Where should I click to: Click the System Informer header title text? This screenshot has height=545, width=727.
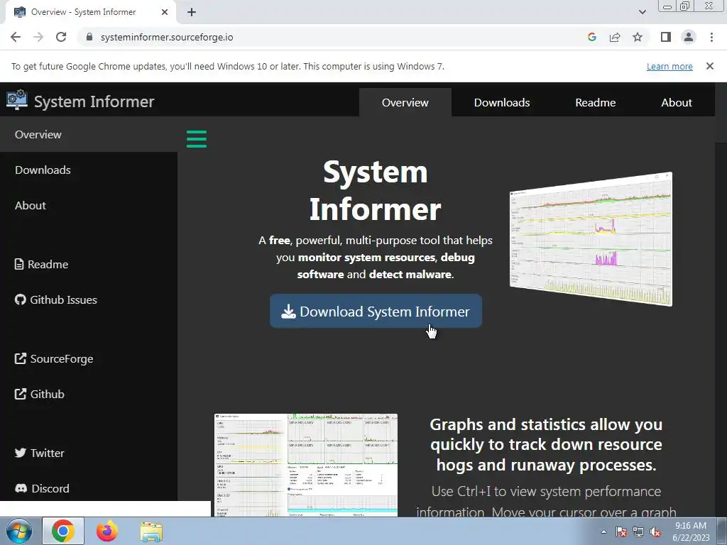point(94,101)
